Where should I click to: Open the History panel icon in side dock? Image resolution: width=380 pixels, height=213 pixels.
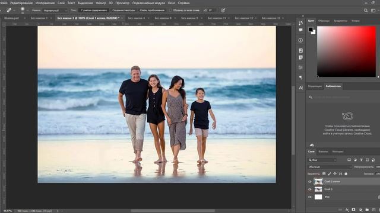[300, 23]
